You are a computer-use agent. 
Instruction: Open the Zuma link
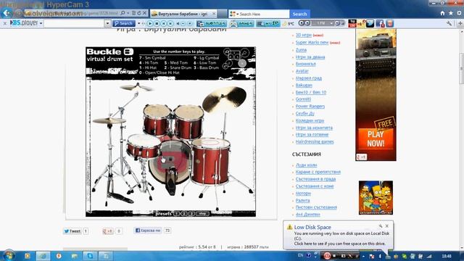point(301,50)
